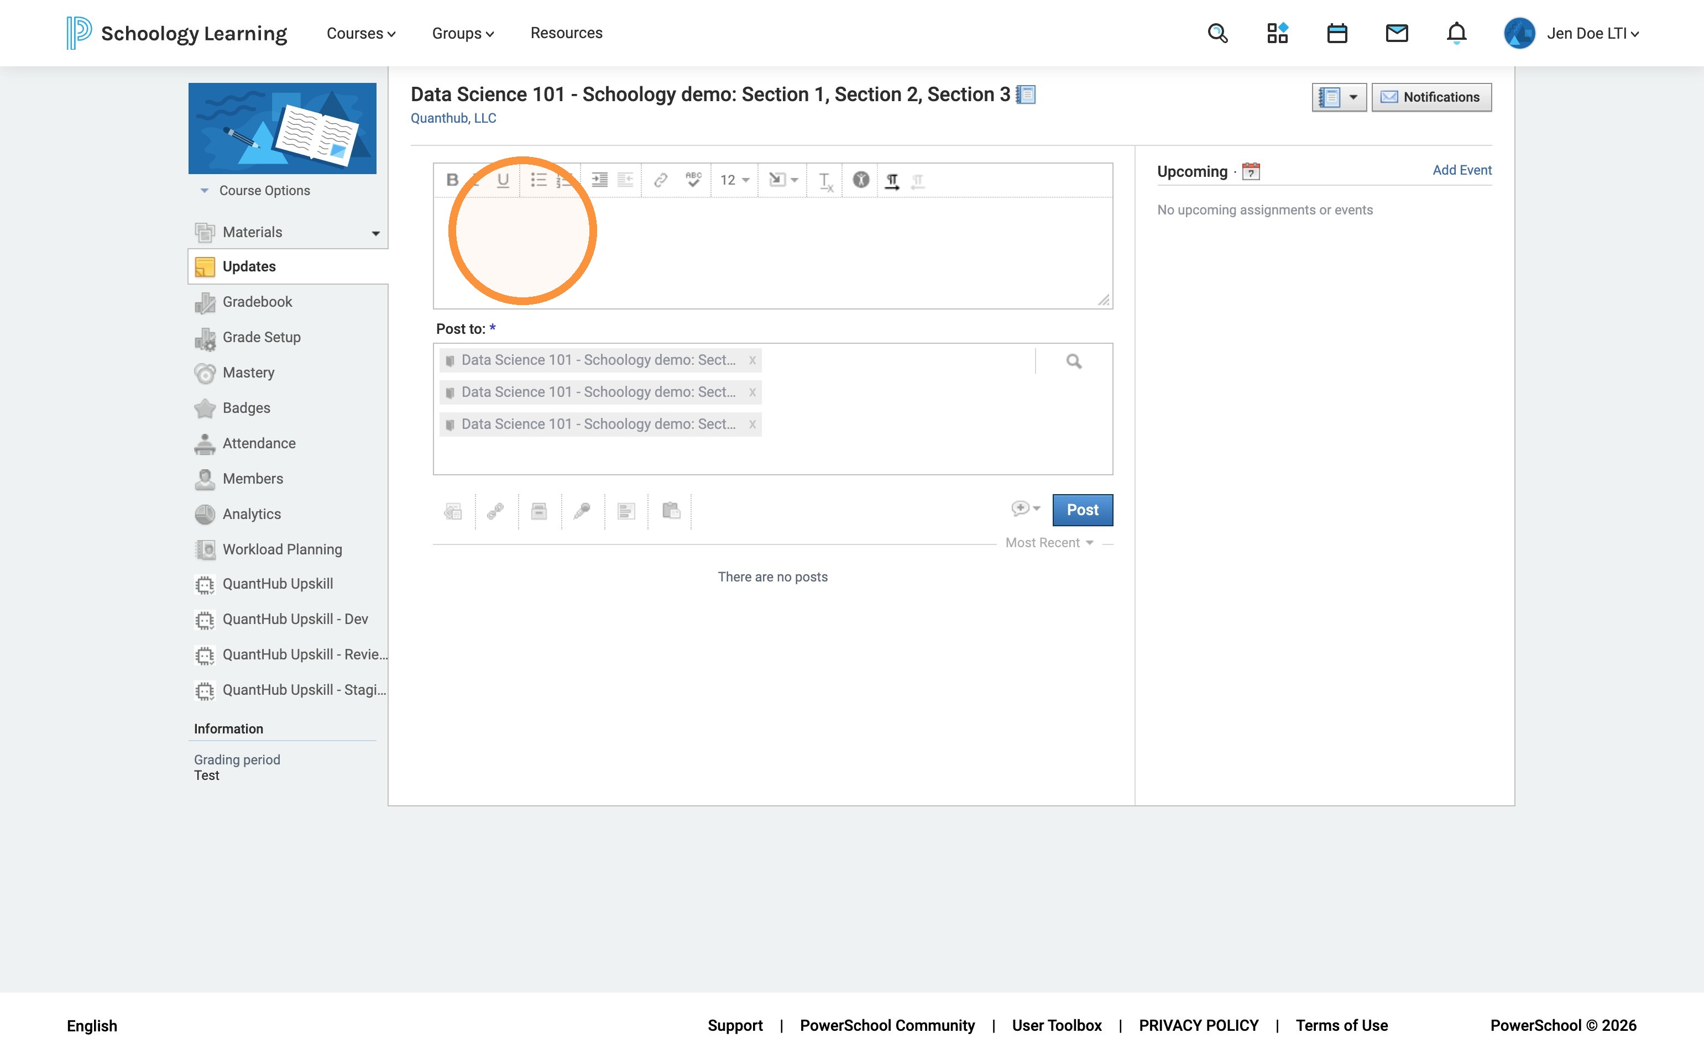
Task: Launch the QuantHub Upskill app
Action: (x=278, y=584)
